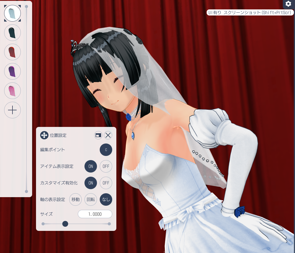The width and height of the screenshot is (295, 253).
Task: Turn アイテム表示設定 ON
Action: coord(91,166)
